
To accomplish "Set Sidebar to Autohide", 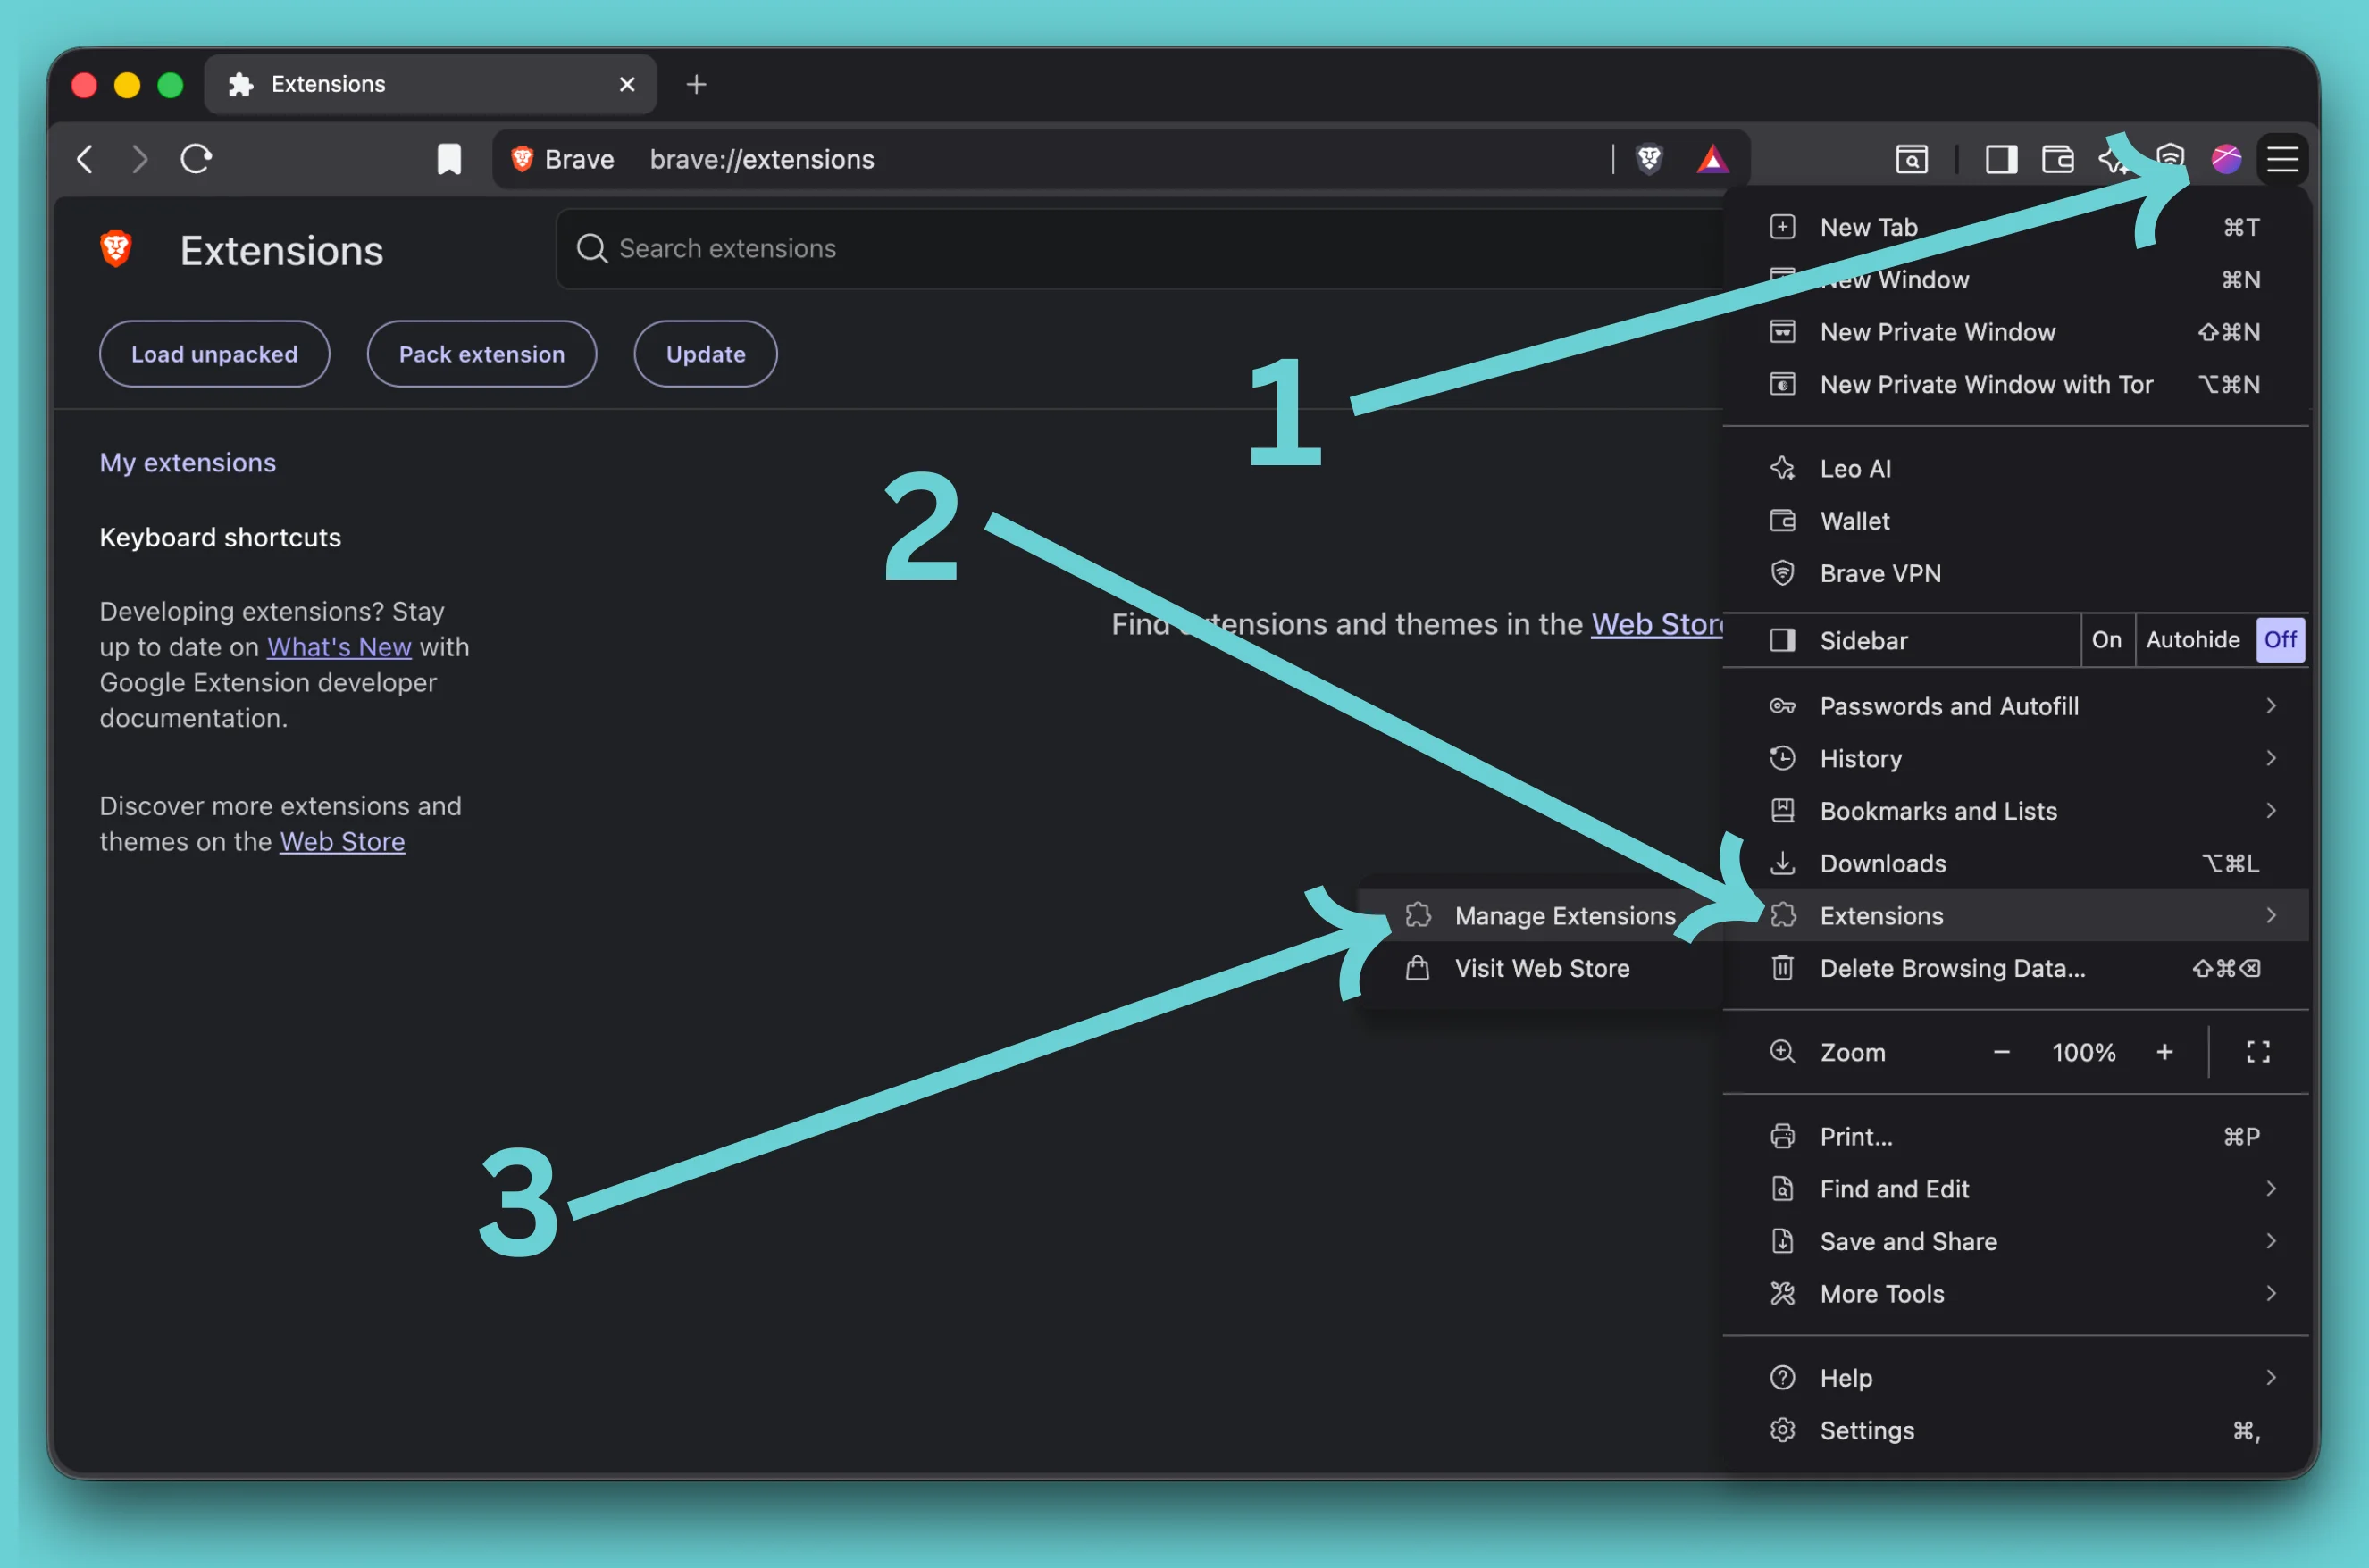I will tap(2192, 640).
